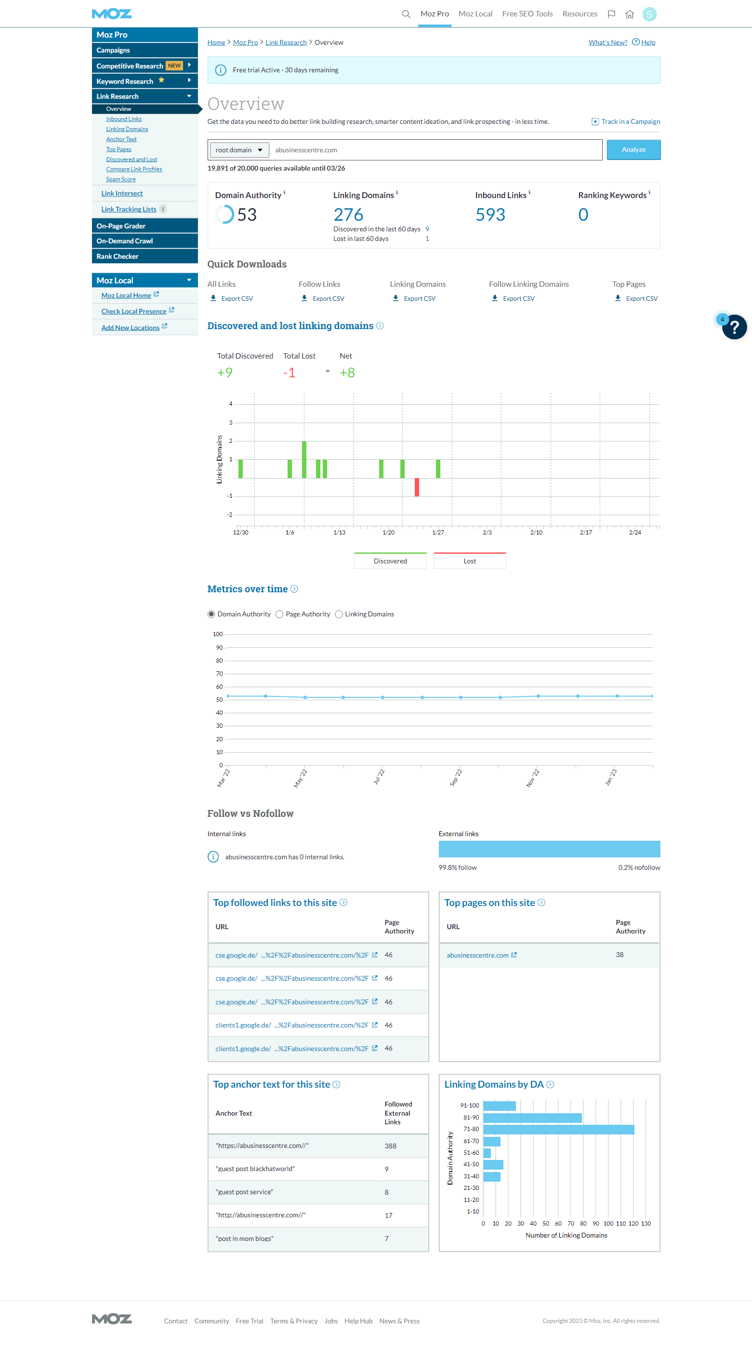Viewport: 752px width, 1346px height.
Task: Open the Moz Local top menu
Action: click(x=475, y=14)
